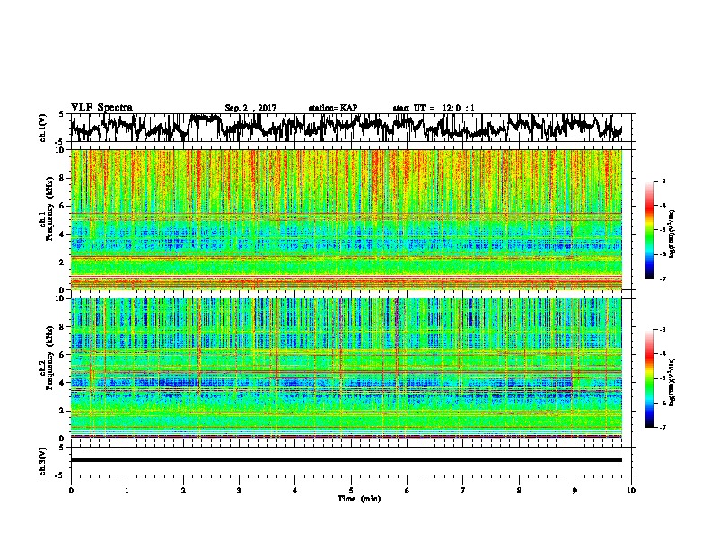The height and width of the screenshot is (550, 711).
Task: Click the ch.1 "Frequency (kHz)" axis label
Action: point(49,208)
